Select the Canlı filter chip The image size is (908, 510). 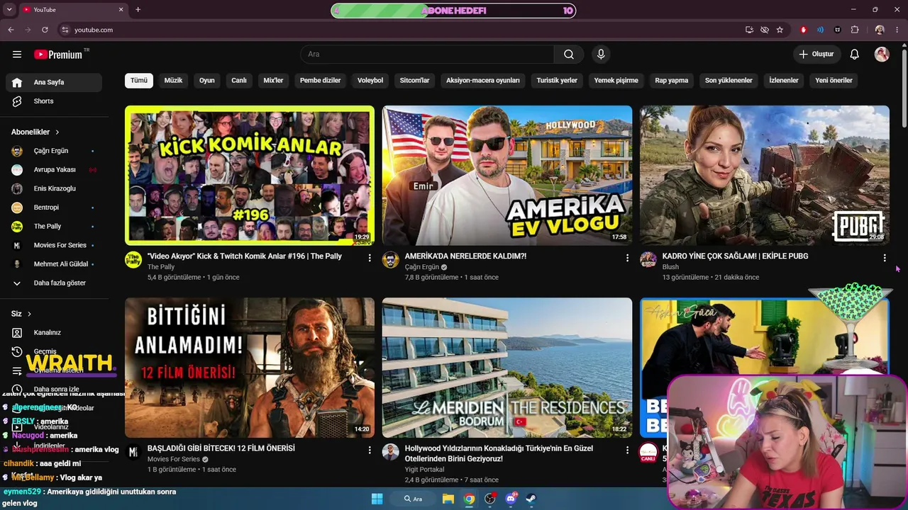(239, 81)
